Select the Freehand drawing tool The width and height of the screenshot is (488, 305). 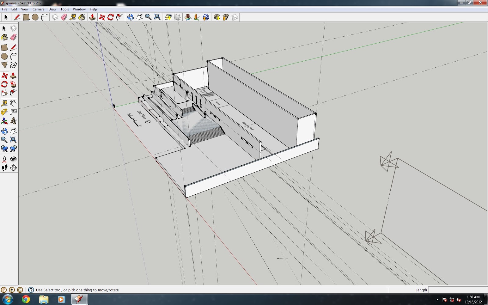point(13,65)
